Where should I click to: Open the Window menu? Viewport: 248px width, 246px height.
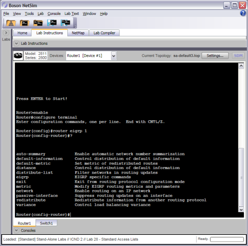coord(89,14)
